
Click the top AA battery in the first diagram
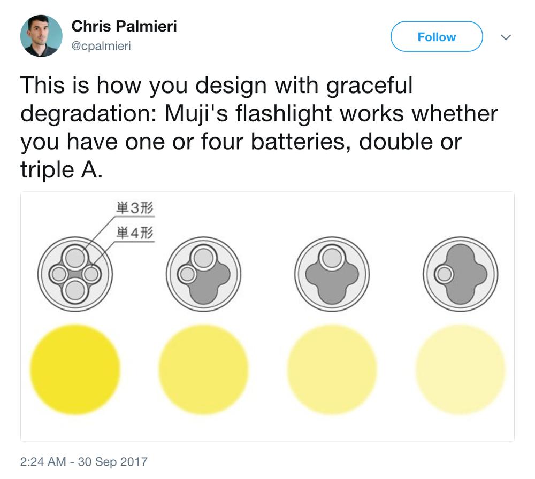tap(75, 258)
